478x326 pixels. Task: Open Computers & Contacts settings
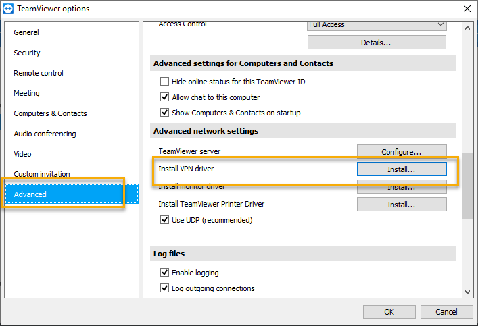(x=50, y=113)
